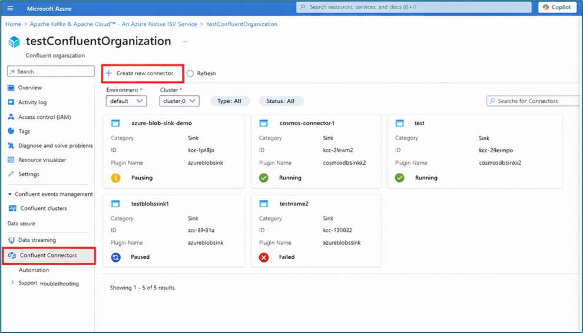This screenshot has height=333, width=583.
Task: Click the yellow Pausing status icon
Action: coord(115,178)
